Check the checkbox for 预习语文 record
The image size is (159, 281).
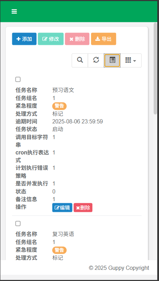[18, 79]
